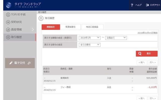Open 資産情報 menu item
This screenshot has width=161, height=100.
coord(20,30)
